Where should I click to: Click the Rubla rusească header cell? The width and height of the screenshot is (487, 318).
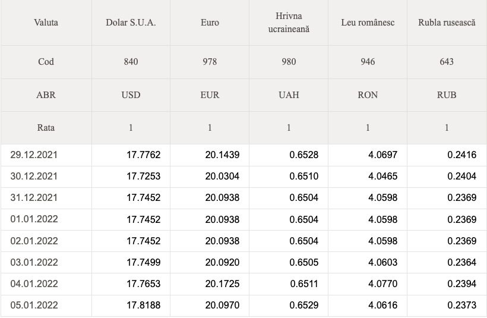tap(447, 23)
